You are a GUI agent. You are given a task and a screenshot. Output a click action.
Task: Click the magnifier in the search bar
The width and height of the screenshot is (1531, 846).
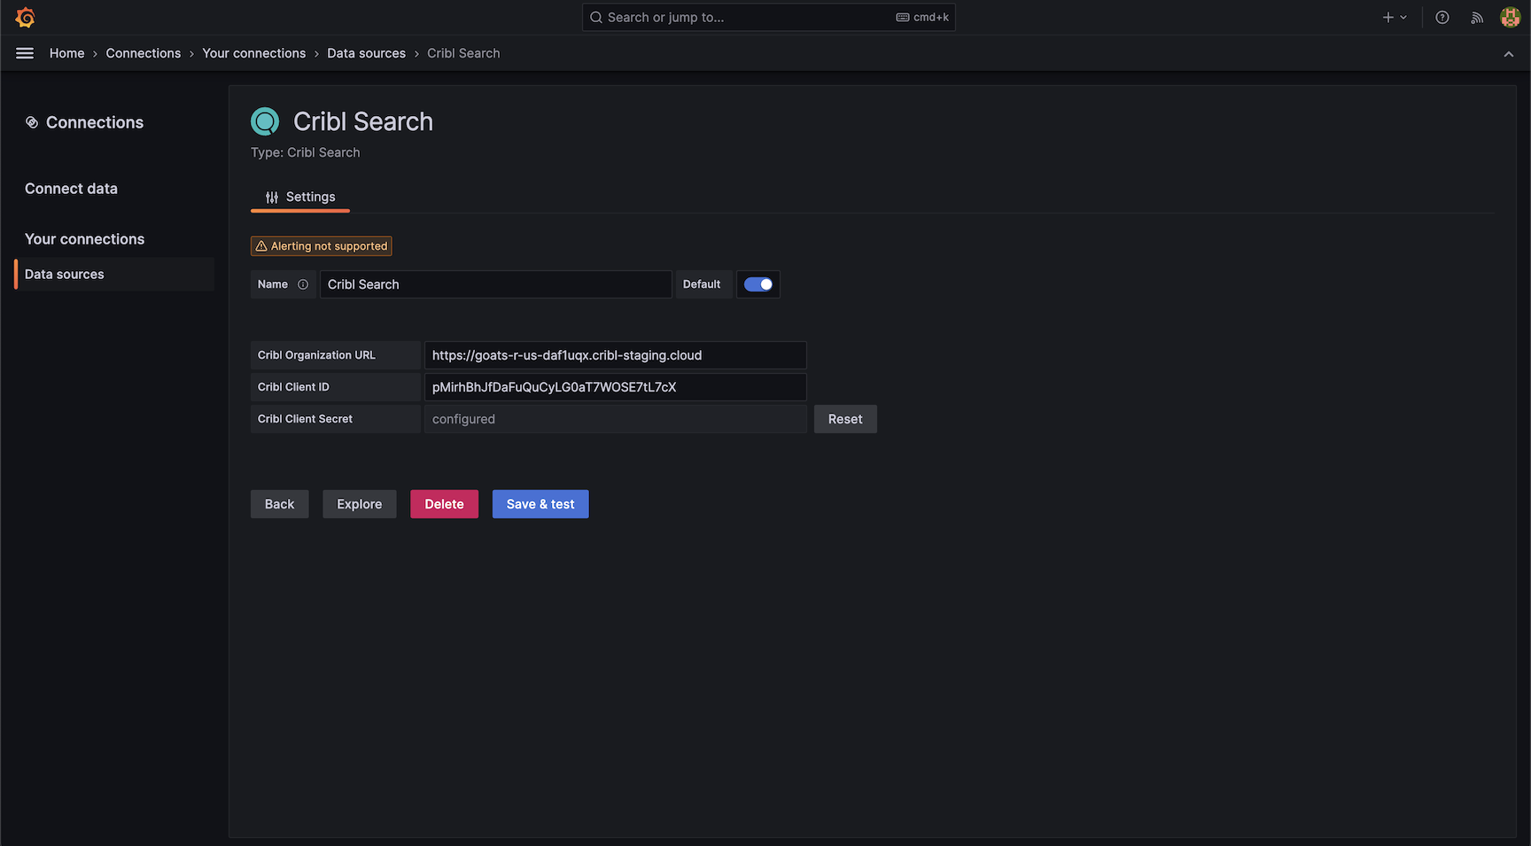click(595, 17)
